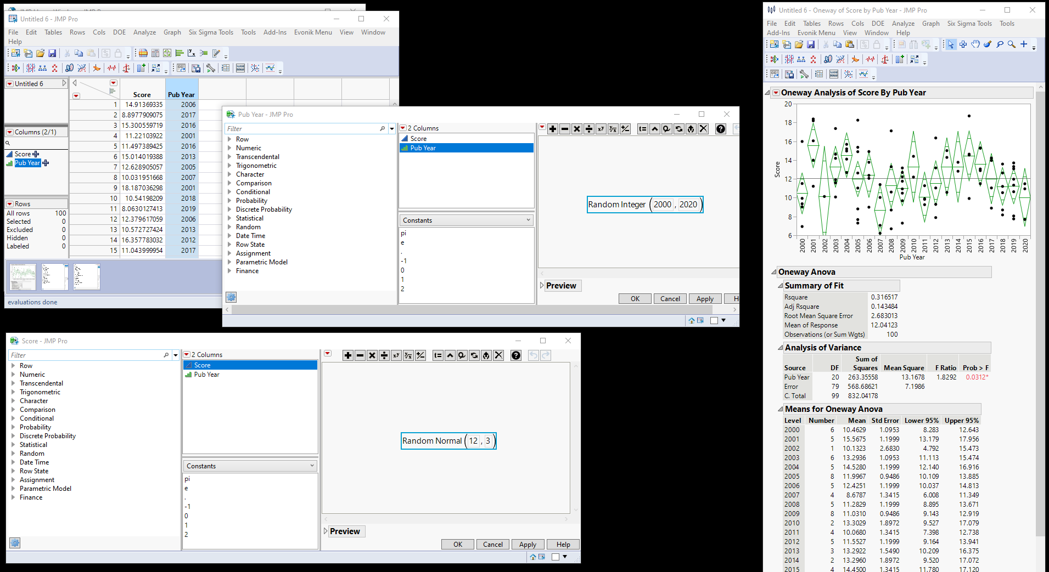Click Cancel in the Score formula editor
The width and height of the screenshot is (1049, 572).
492,544
